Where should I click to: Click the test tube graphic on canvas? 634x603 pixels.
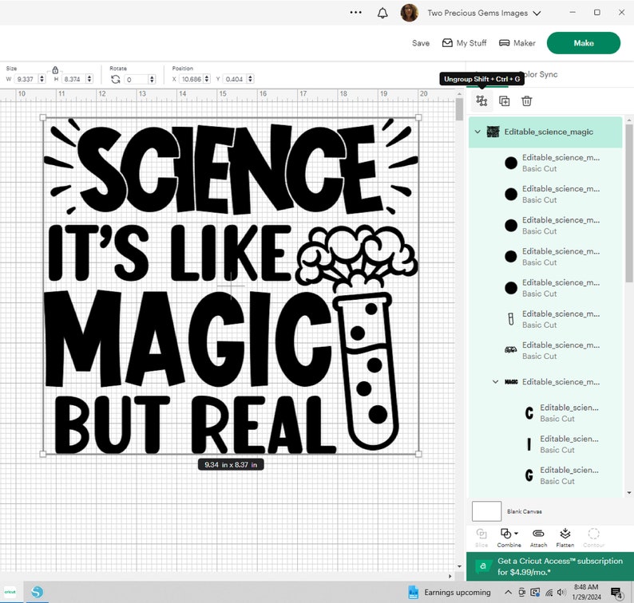click(x=367, y=372)
